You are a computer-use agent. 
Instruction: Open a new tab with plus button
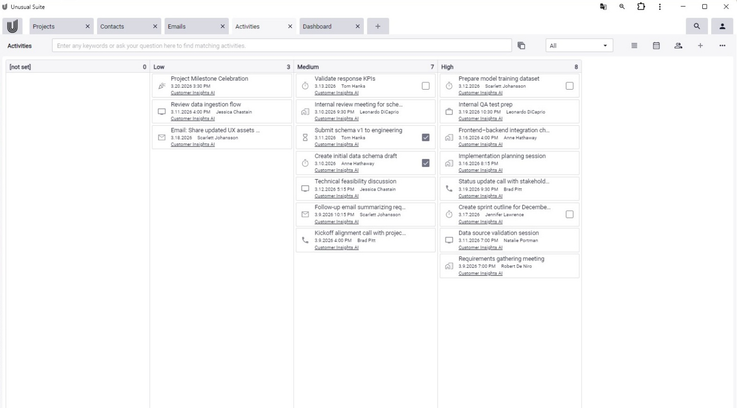coord(378,26)
